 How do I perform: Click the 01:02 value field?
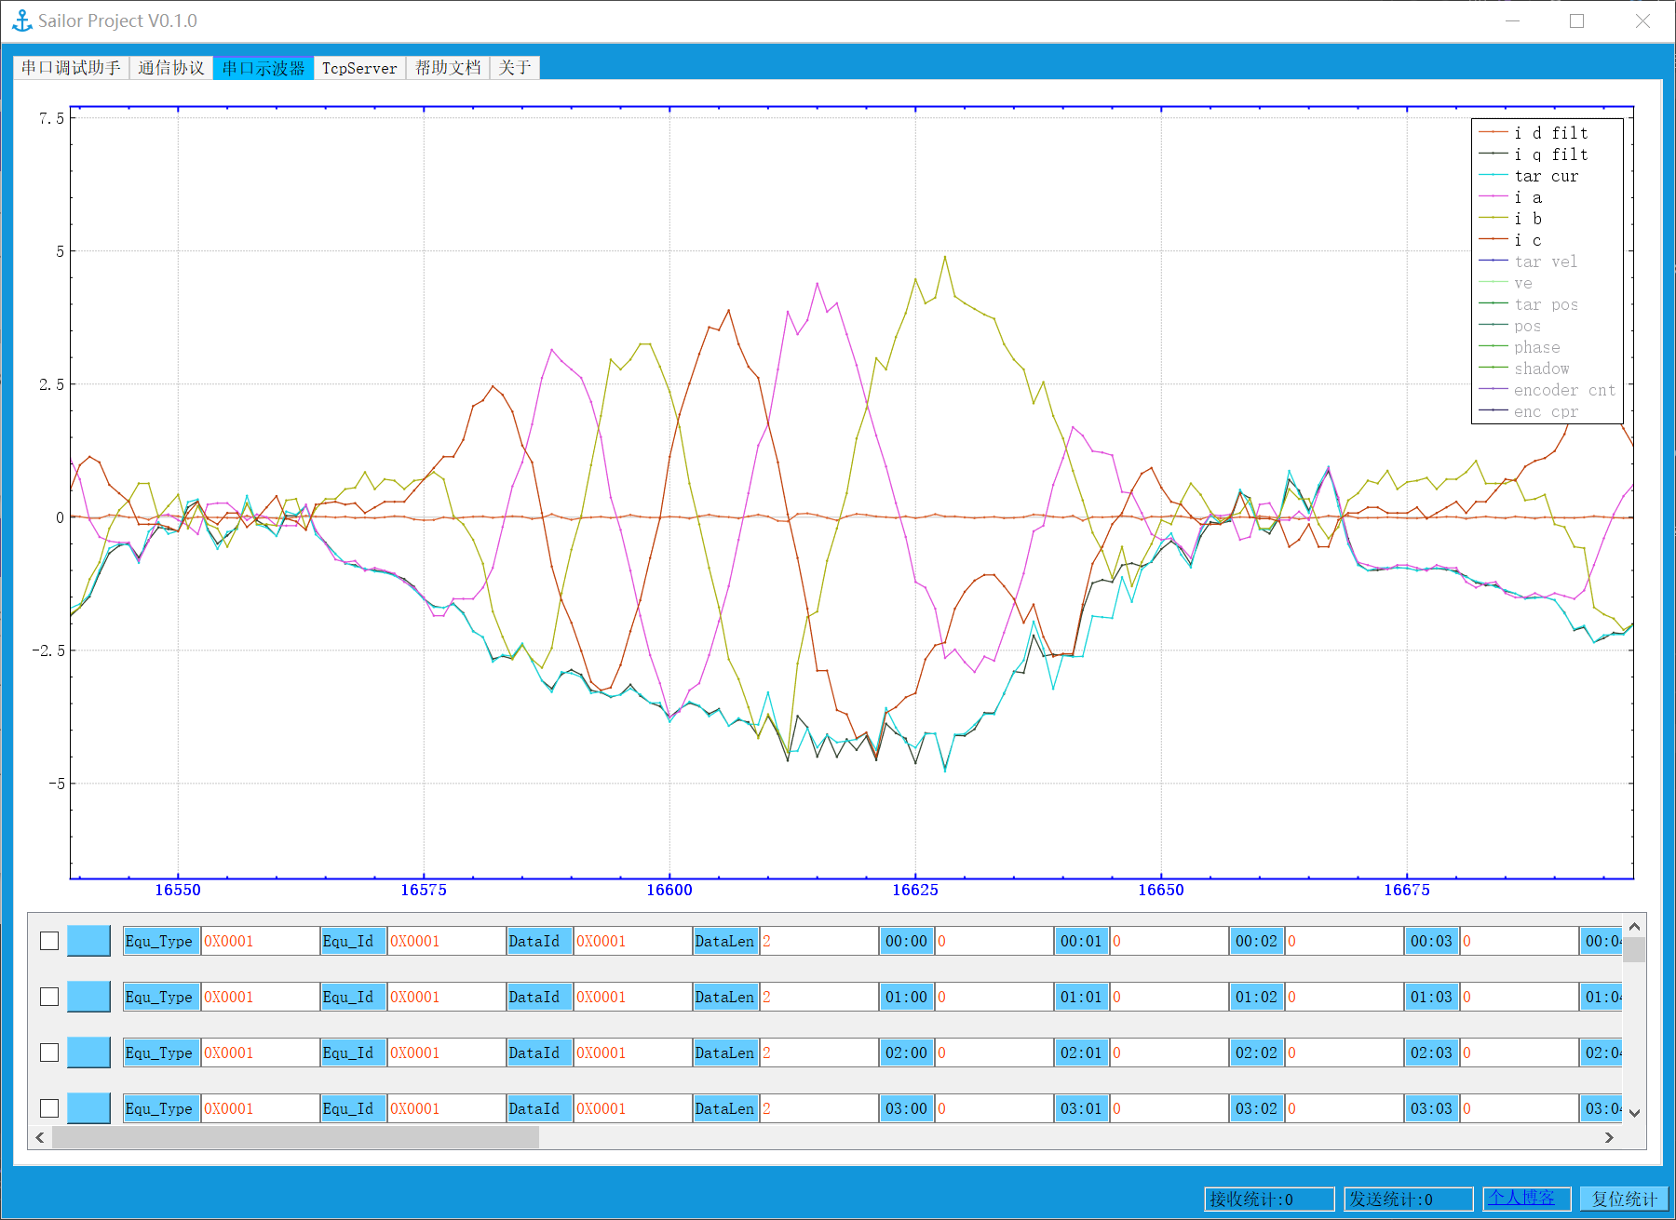coord(1344,997)
